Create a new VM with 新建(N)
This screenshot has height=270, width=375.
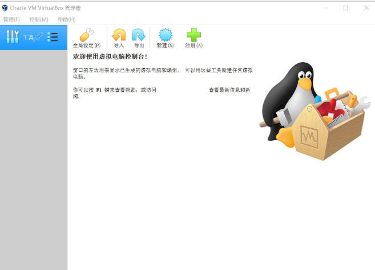pyautogui.click(x=166, y=38)
